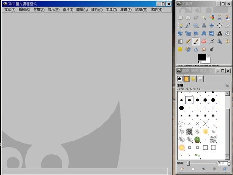Image resolution: width=233 pixels, height=175 pixels.
Task: Select the Rectangle Select tool
Action: [180, 18]
